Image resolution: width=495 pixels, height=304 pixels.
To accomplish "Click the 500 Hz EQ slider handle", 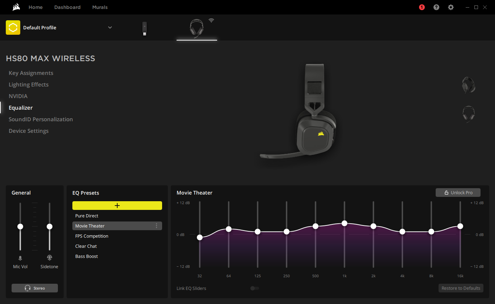I will pos(316,226).
